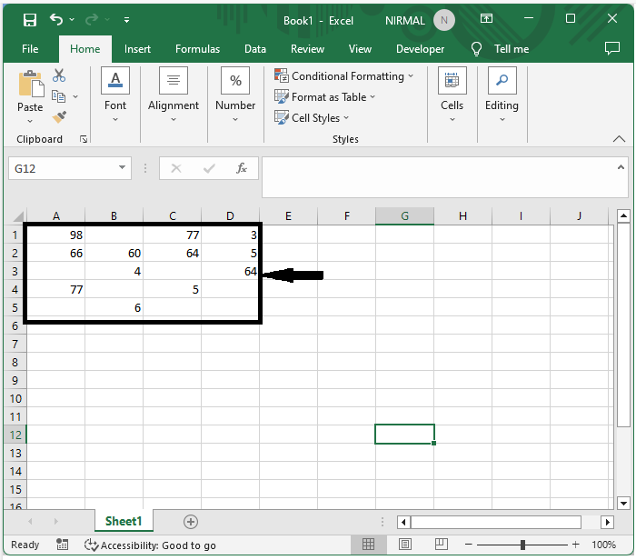Open the Comments speech bubble icon

pos(611,49)
